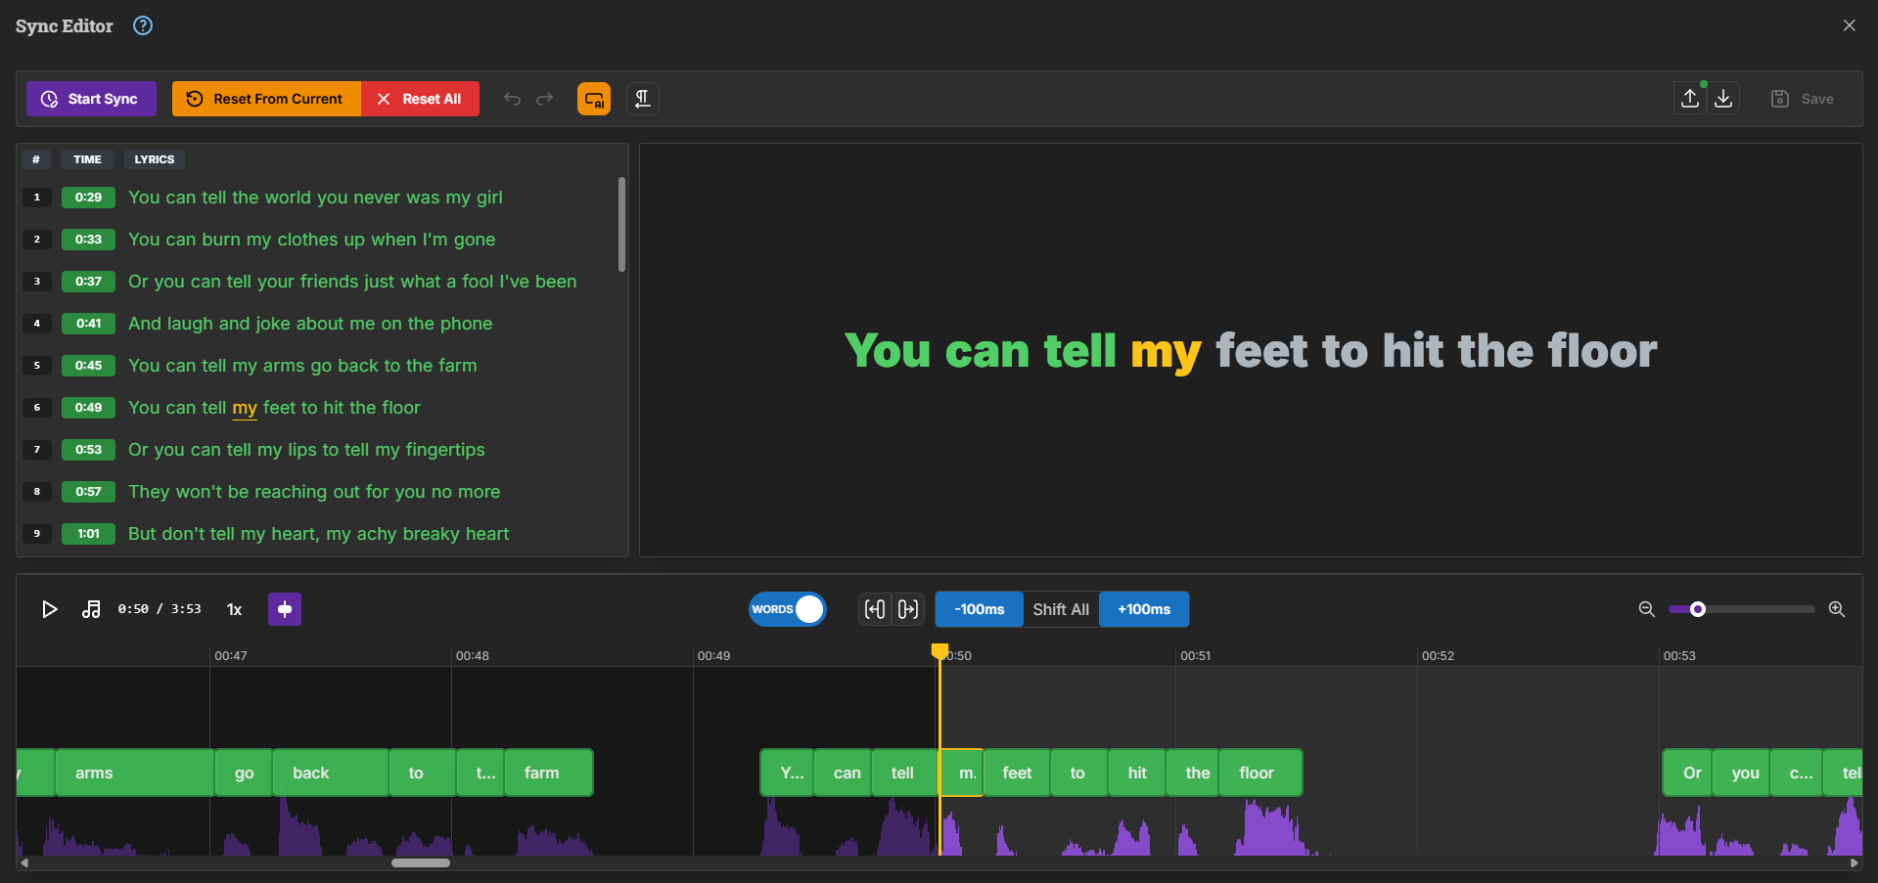Screen dimensions: 1878x883
Task: Select lyric 'But don't tell my heart, my achy breaky heart'
Action: (x=318, y=534)
